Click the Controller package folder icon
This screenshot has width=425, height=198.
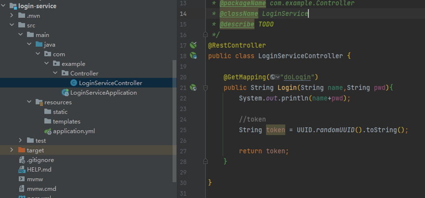coord(65,73)
